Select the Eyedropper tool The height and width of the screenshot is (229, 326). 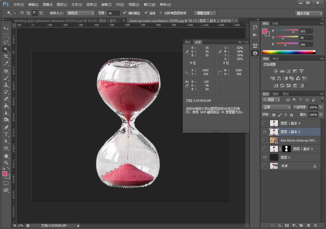[6, 63]
